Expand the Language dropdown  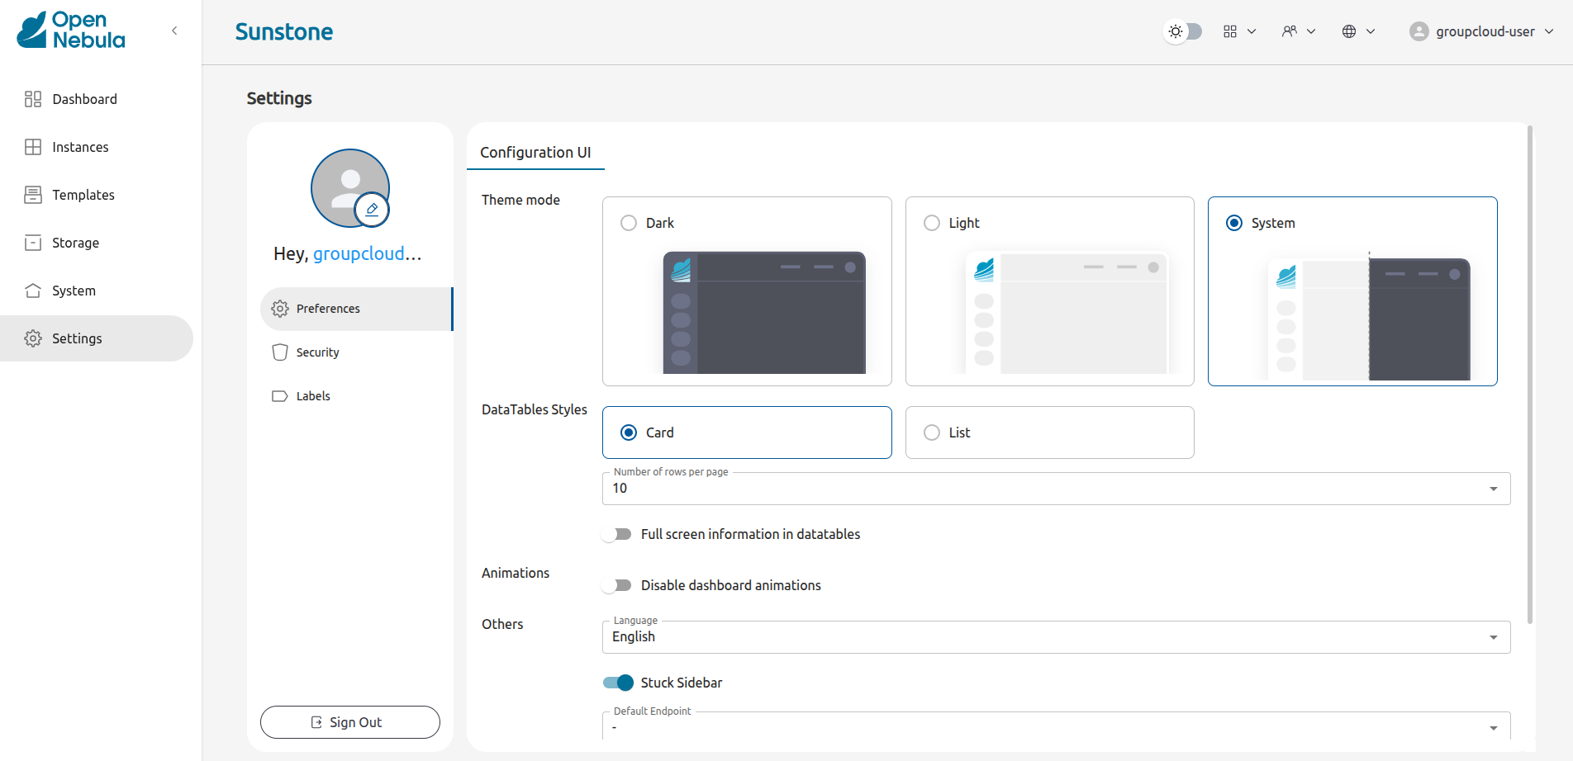tap(1492, 636)
